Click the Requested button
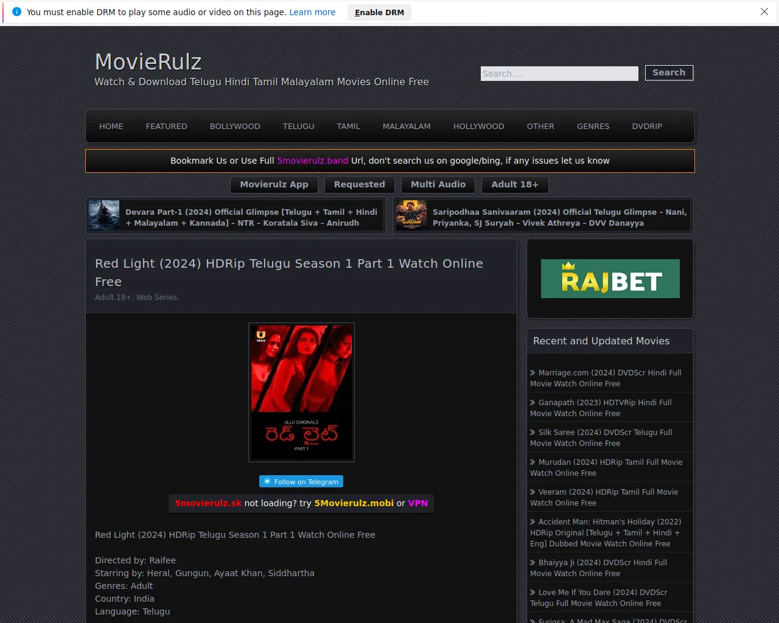The width and height of the screenshot is (779, 623). pyautogui.click(x=360, y=184)
